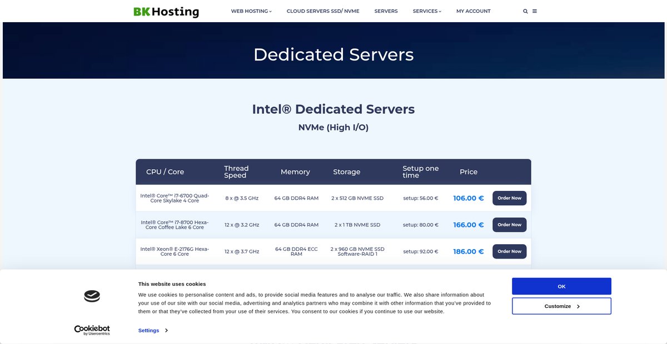Click the setup: 80.00 € cell

point(421,225)
